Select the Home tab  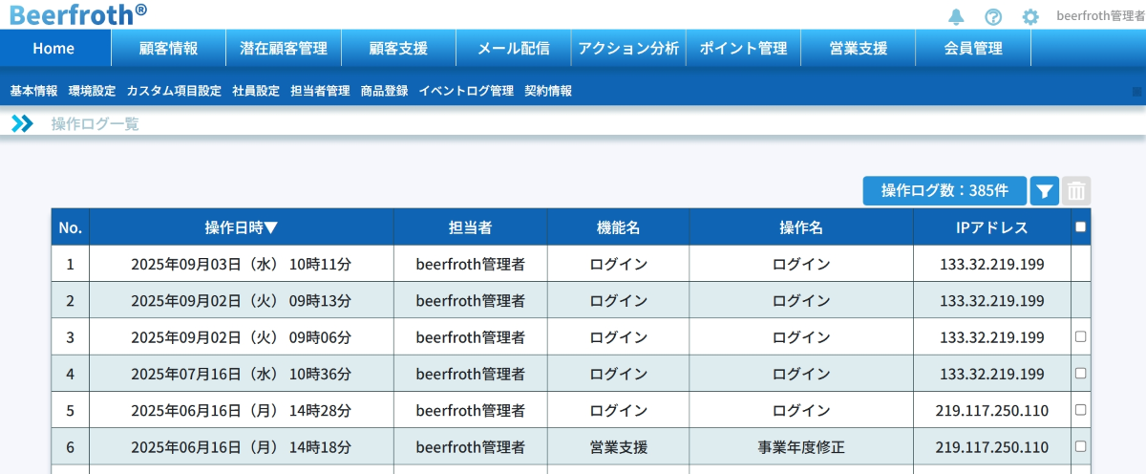coord(53,49)
